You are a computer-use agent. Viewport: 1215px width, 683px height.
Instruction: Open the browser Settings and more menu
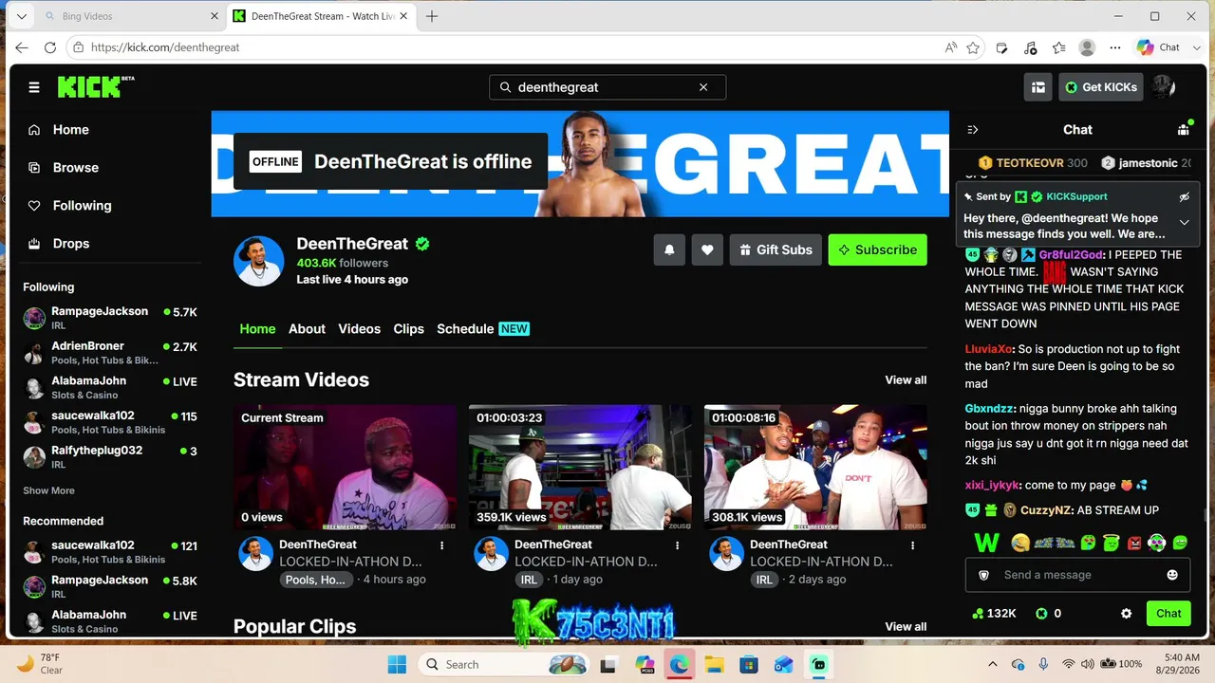point(1116,47)
